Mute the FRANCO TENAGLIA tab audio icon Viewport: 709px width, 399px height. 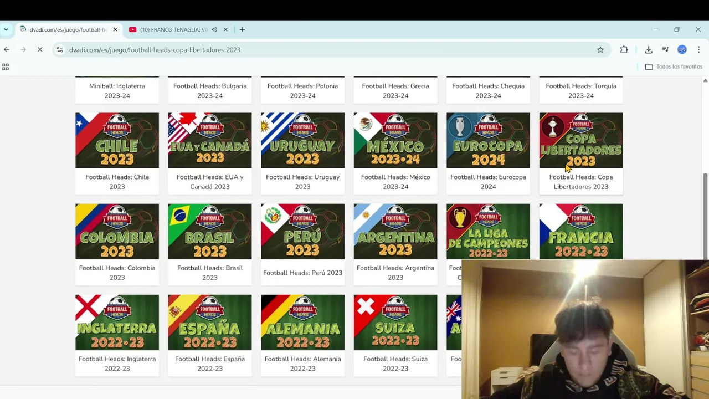(214, 30)
